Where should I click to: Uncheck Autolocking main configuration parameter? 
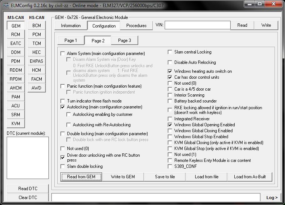(63, 107)
